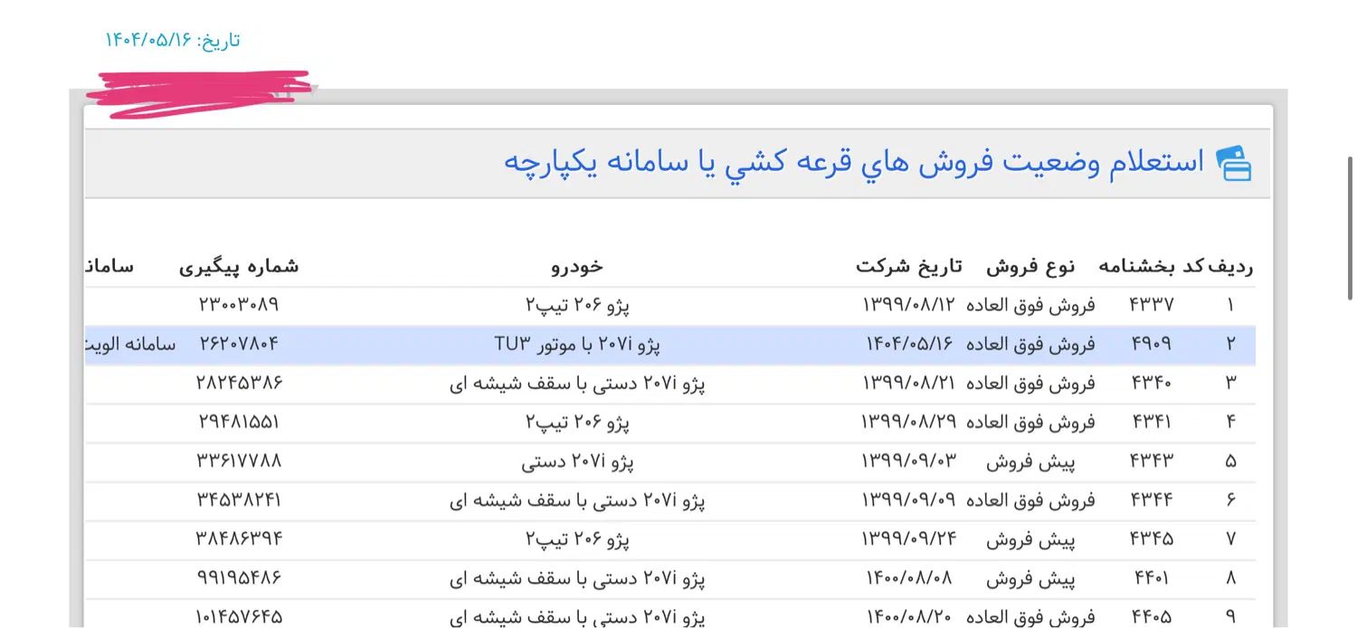1357x628 pixels.
Task: Click the date text ۱۴۰۴/۰۵/۱۶ at top
Action: [x=149, y=40]
